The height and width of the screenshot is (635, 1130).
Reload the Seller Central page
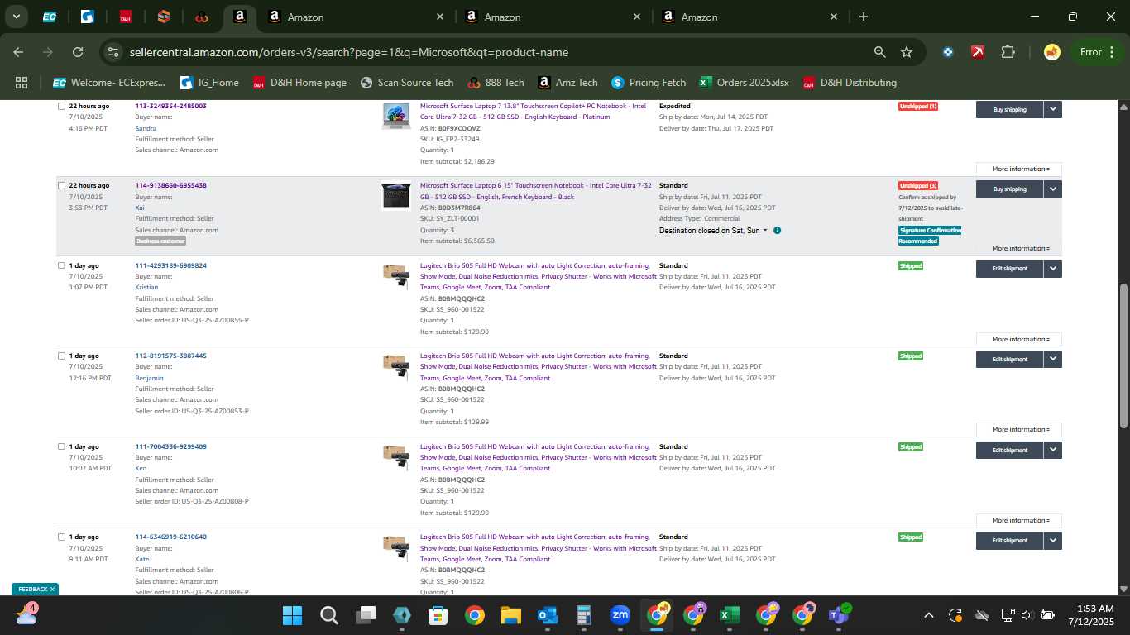[x=78, y=52]
